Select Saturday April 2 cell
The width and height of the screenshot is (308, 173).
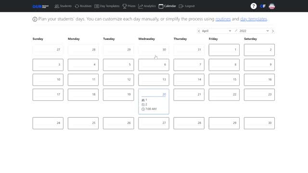pos(259,50)
